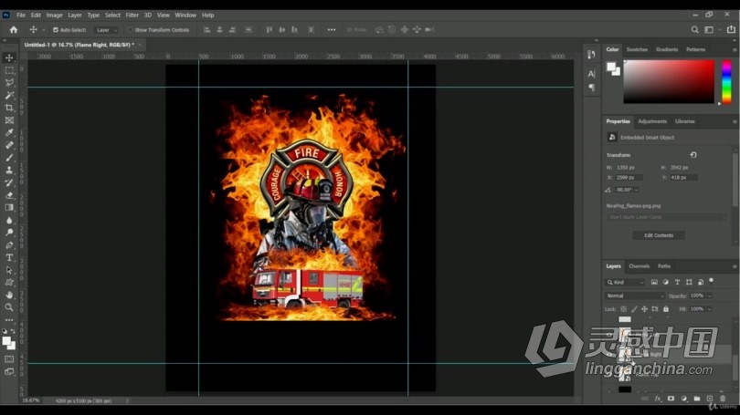Open the Auto-Select Layer dropdown

106,30
